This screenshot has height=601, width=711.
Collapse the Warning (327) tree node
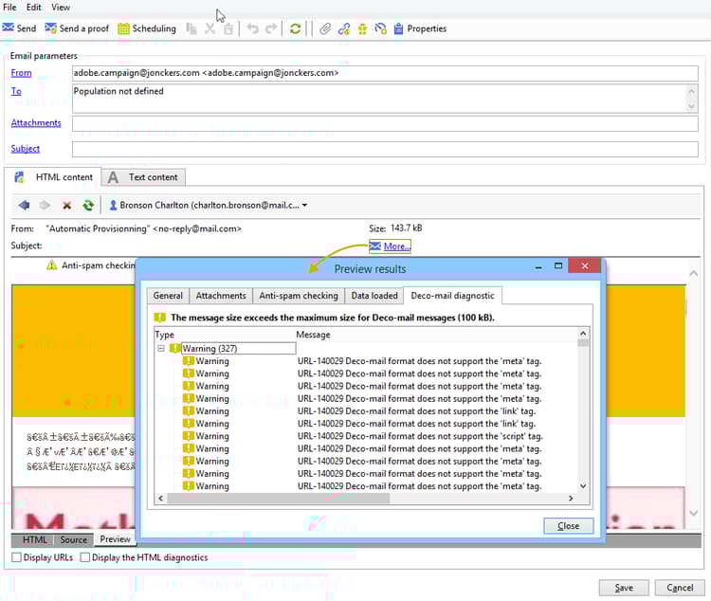click(x=161, y=348)
